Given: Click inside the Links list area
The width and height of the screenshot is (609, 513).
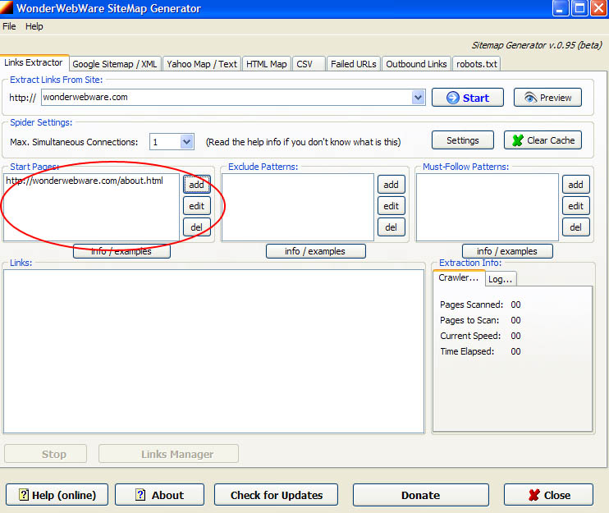Looking at the screenshot, I should coord(213,351).
